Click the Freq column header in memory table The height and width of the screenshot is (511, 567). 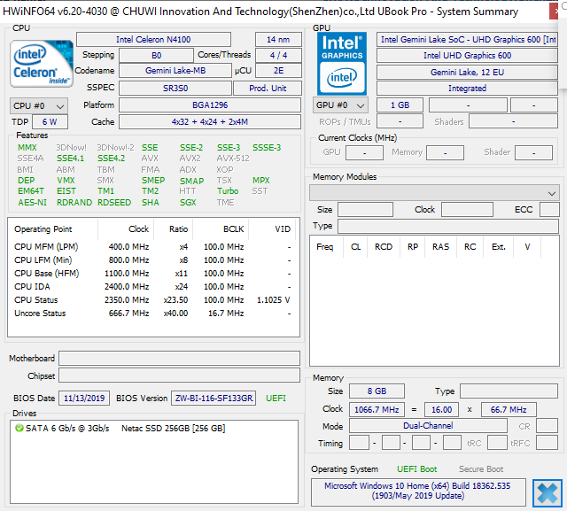324,247
